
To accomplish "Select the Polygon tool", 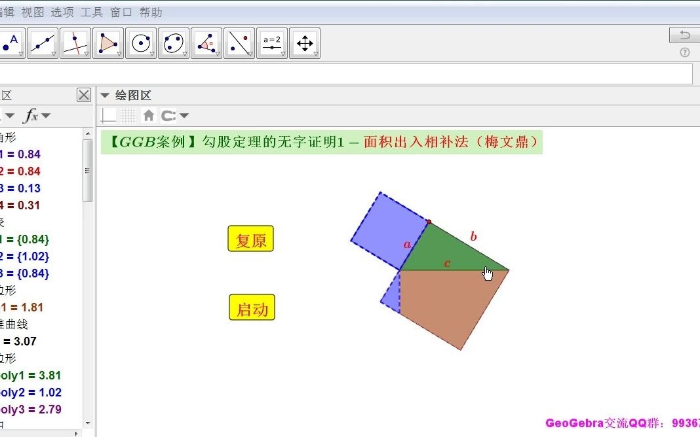I will tap(108, 43).
